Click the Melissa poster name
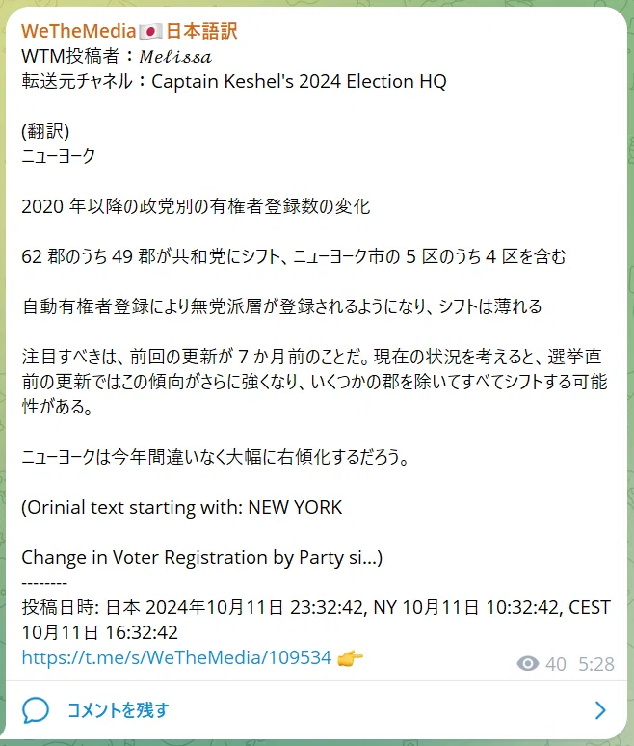Image resolution: width=634 pixels, height=746 pixels. point(175,57)
